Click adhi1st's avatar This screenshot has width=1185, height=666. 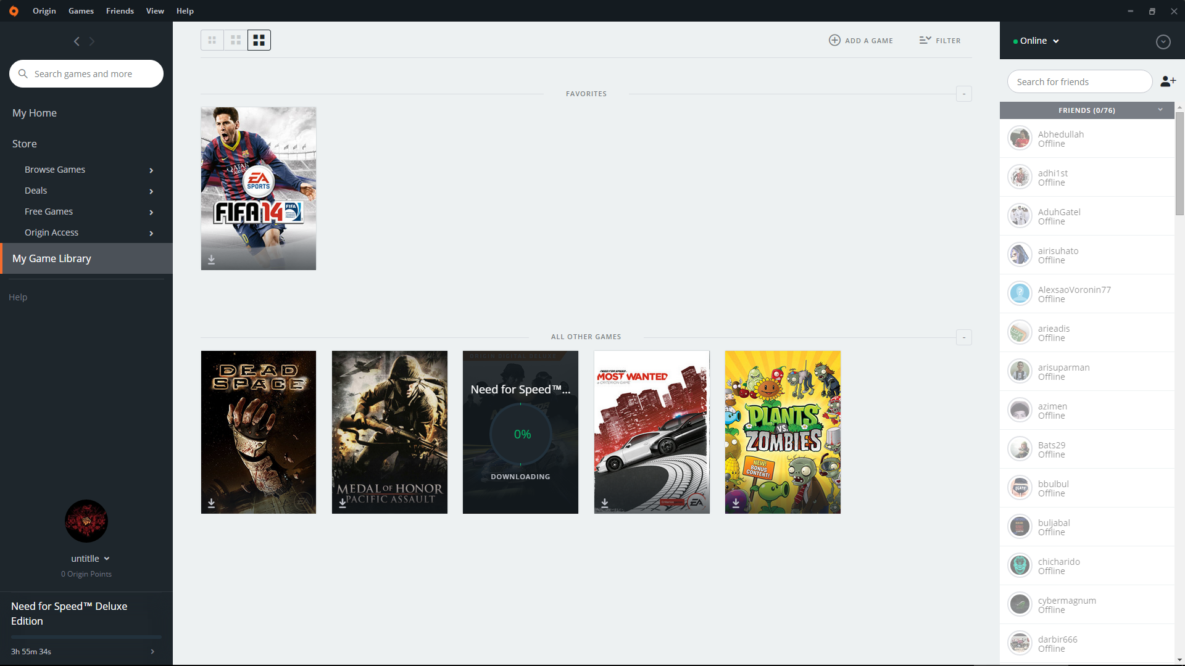1020,177
